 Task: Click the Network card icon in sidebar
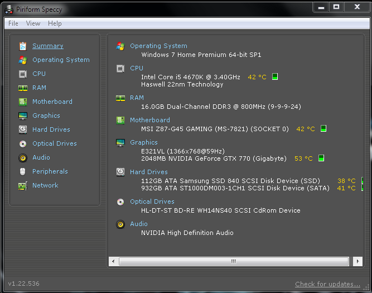(x=23, y=186)
